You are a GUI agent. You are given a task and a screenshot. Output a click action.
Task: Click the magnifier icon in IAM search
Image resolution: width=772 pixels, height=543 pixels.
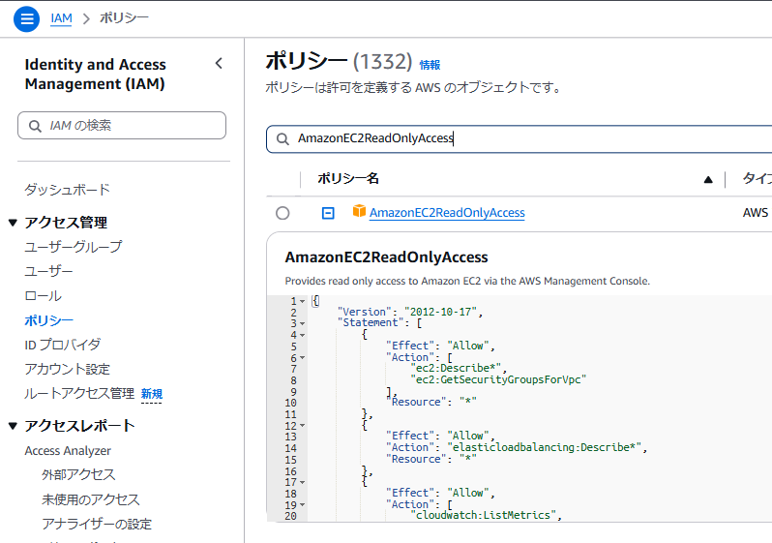[35, 126]
